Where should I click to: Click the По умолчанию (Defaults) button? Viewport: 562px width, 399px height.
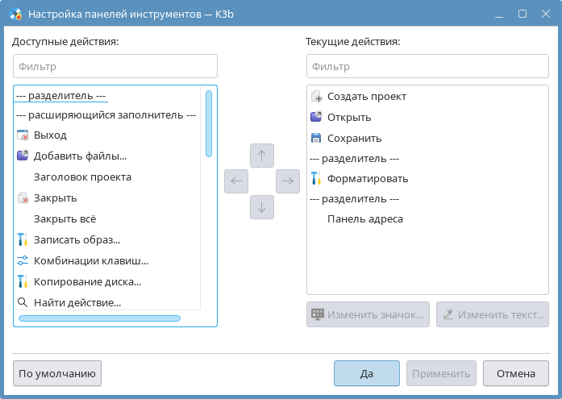(57, 373)
